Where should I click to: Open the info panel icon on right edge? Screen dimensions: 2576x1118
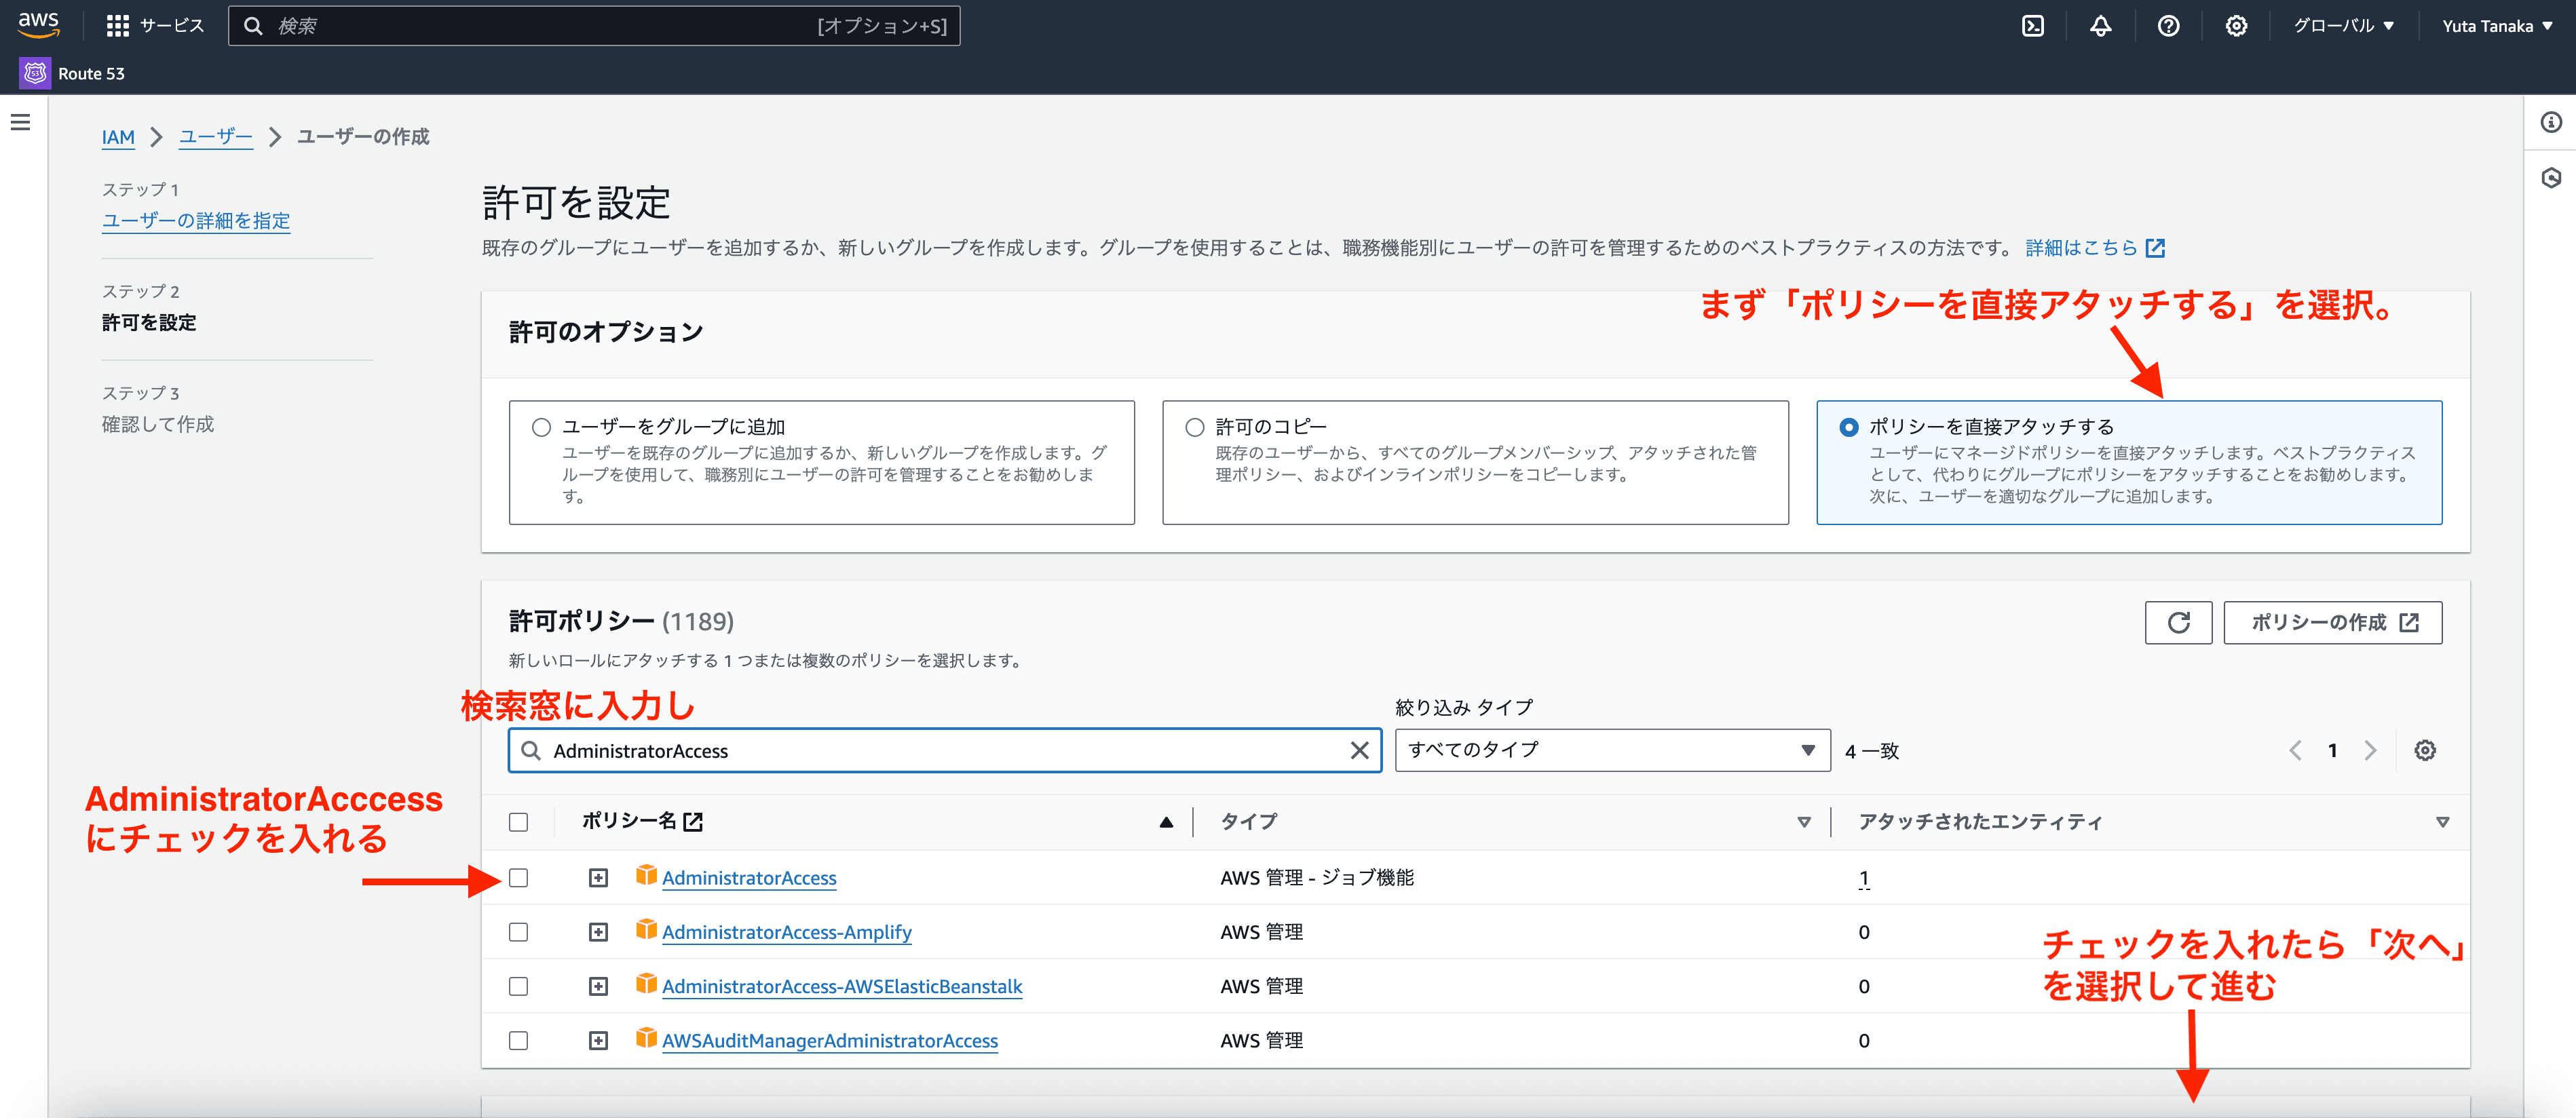click(x=2551, y=122)
